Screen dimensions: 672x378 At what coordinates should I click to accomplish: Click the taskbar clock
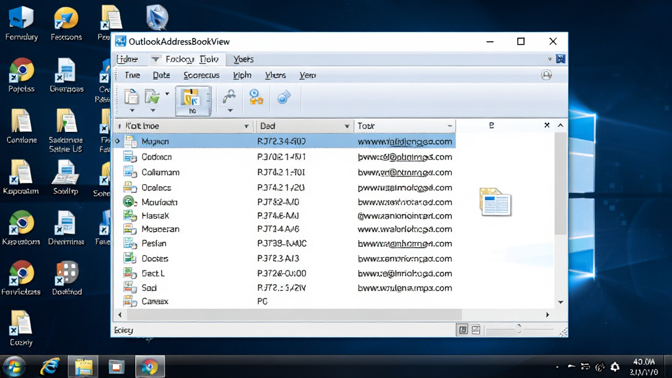pyautogui.click(x=644, y=367)
